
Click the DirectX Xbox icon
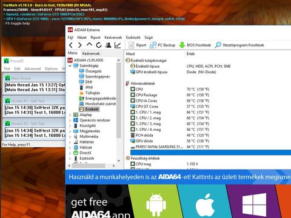click(x=76, y=153)
